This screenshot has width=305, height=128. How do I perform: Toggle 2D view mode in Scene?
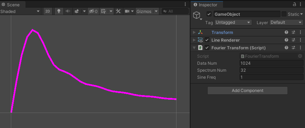coord(48,11)
